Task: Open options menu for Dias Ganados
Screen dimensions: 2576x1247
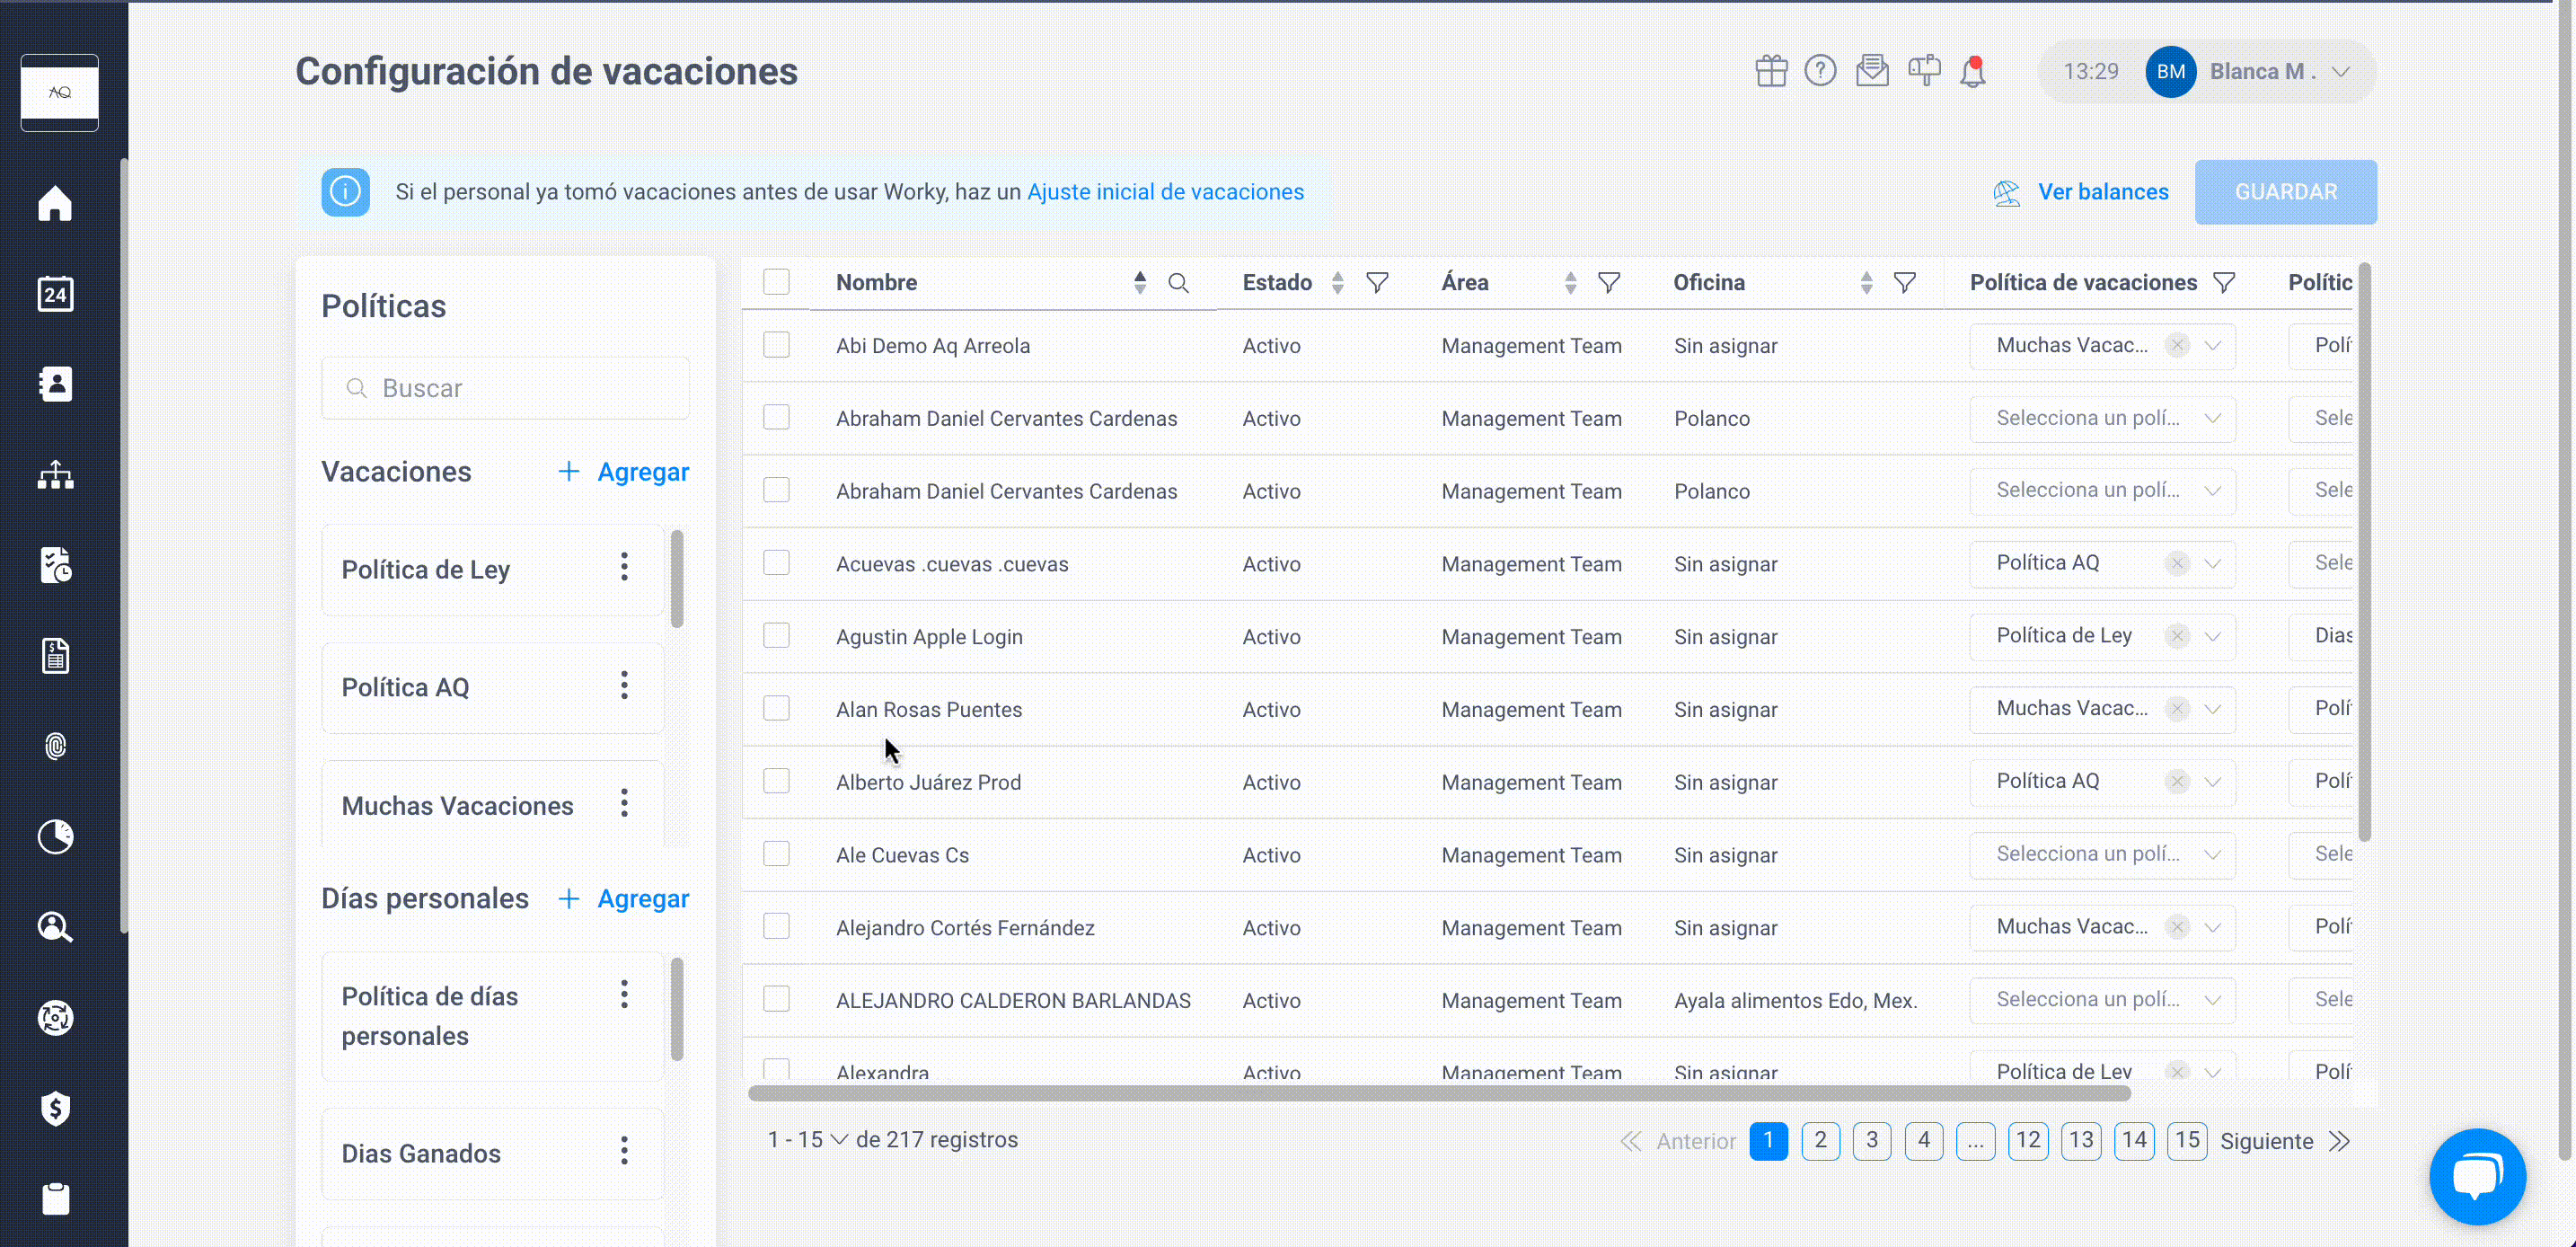Action: [624, 1151]
